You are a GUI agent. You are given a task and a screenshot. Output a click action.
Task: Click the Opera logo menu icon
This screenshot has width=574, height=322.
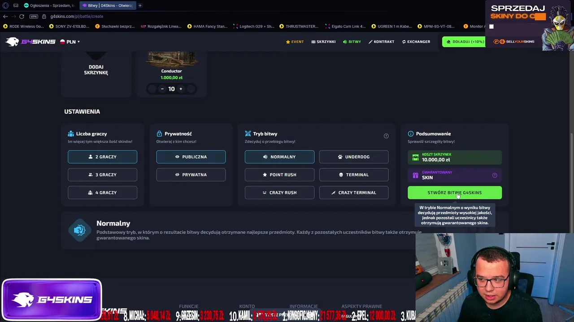5,5
